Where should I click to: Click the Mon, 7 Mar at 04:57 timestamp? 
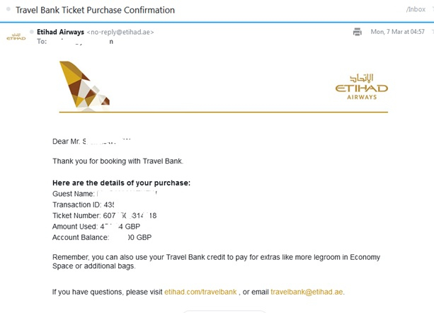coord(397,32)
